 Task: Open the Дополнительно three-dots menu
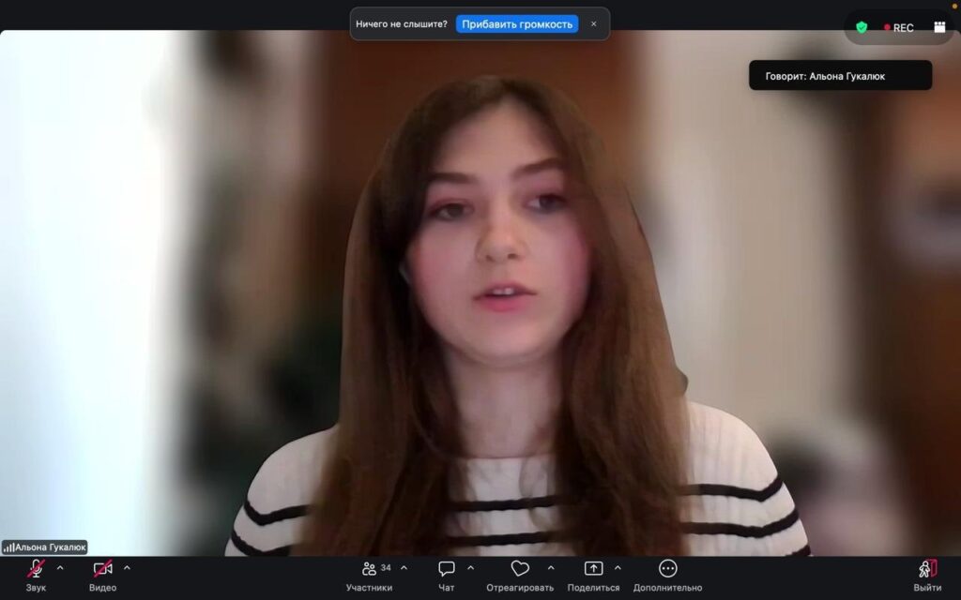(667, 569)
